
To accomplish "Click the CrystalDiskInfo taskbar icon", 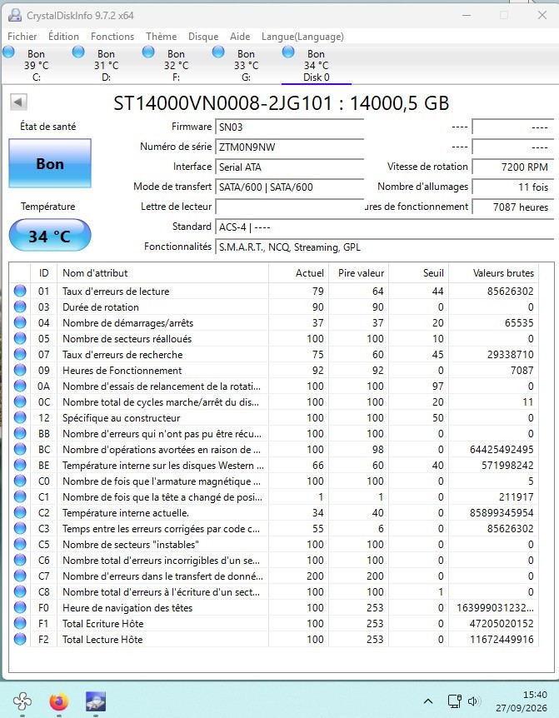I will pos(95,701).
